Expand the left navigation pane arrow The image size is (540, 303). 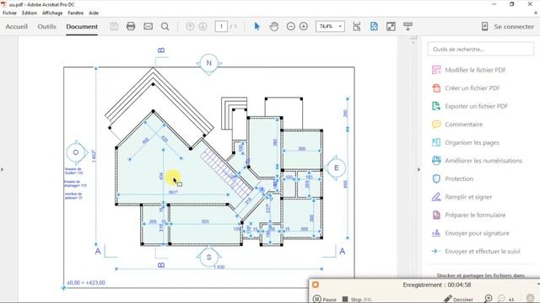click(x=3, y=169)
